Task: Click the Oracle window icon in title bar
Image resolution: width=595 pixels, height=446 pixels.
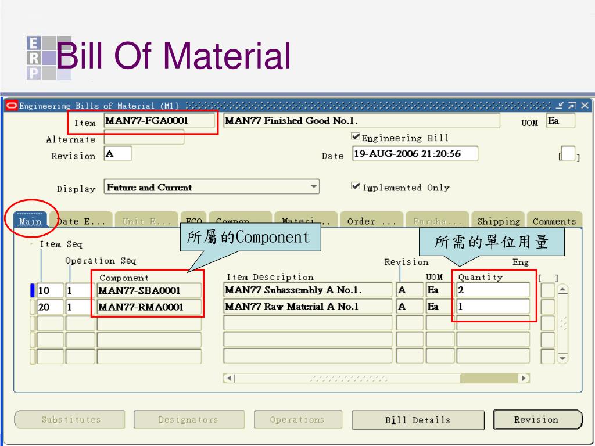Action: (x=12, y=106)
